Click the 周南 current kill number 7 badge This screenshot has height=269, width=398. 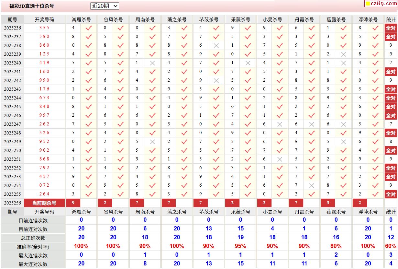137,203
